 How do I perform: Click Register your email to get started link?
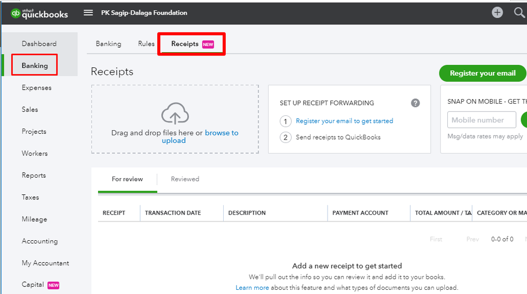(344, 121)
